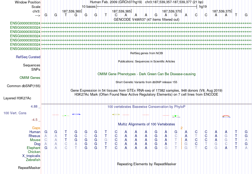Screen dimensions: 252x174
Task: Click the orange insertion bar in Dog row
Action: (x=181, y=143)
